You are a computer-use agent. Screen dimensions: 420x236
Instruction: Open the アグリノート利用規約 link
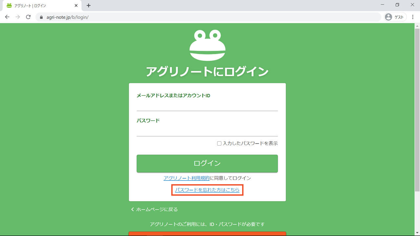click(186, 178)
